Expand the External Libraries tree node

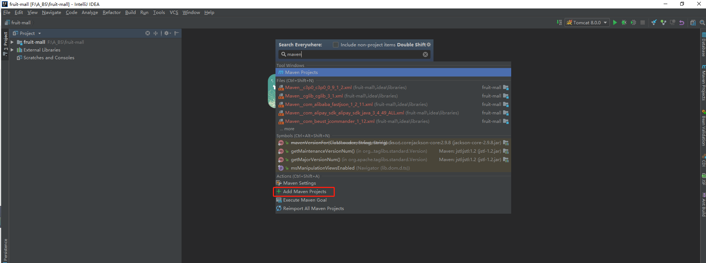point(12,50)
